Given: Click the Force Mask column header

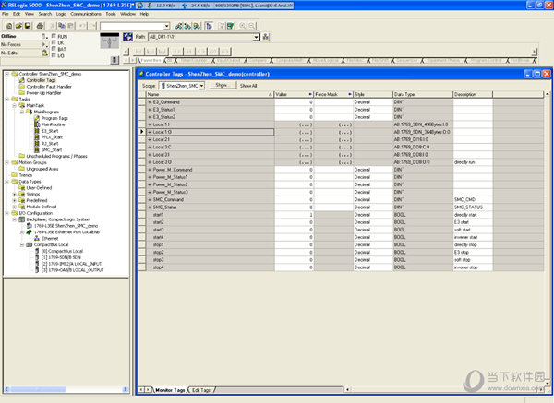Looking at the screenshot, I should [x=333, y=94].
